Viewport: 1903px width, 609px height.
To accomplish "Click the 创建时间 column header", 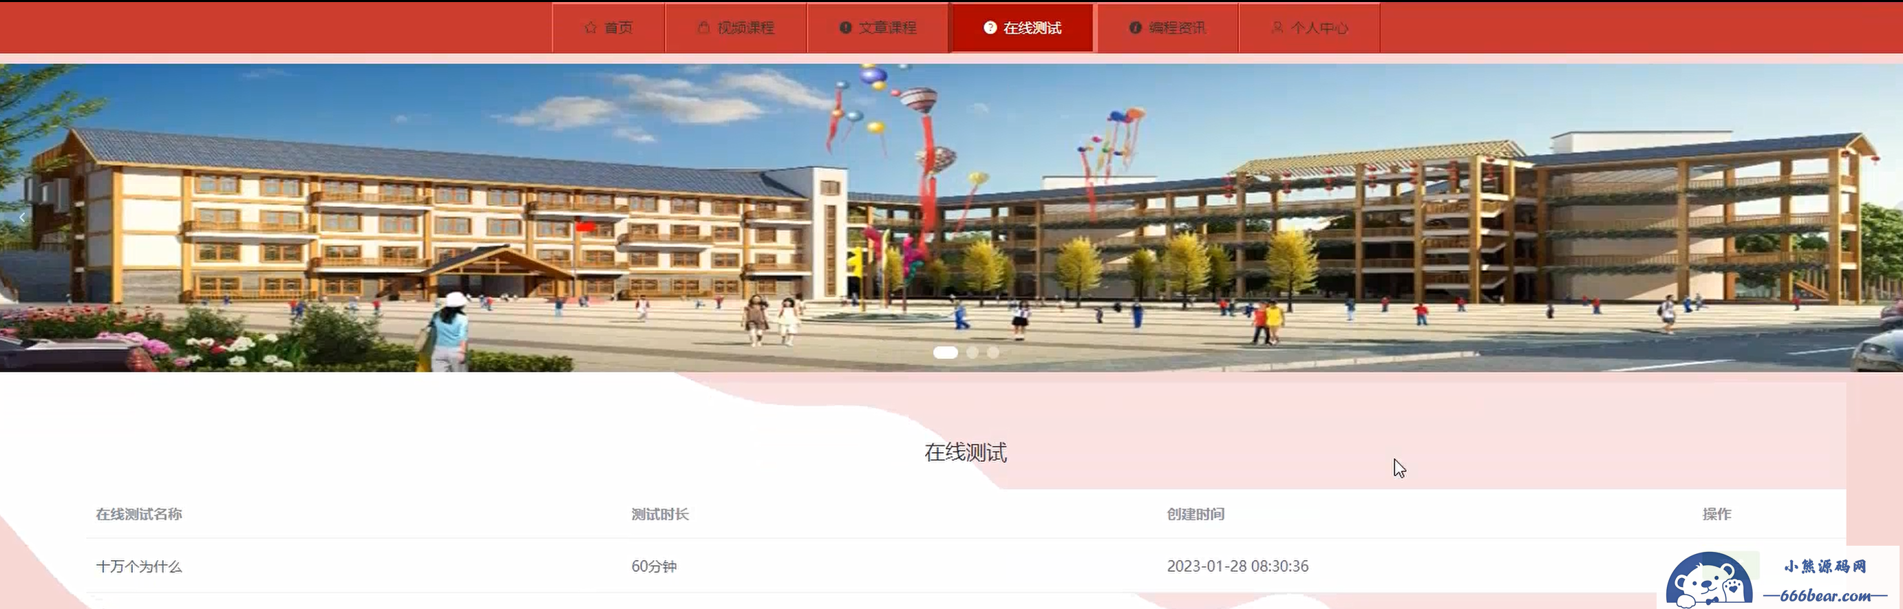I will point(1195,515).
